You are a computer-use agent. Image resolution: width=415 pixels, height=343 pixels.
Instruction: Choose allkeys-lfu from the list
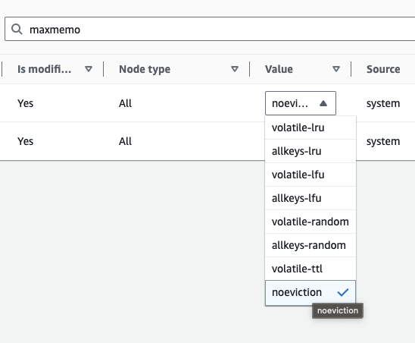[x=310, y=198]
